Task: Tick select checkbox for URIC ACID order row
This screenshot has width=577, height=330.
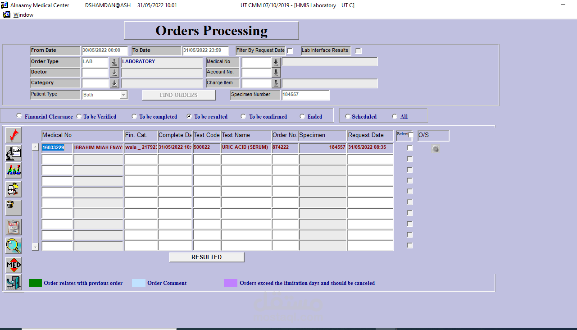Action: click(x=409, y=148)
